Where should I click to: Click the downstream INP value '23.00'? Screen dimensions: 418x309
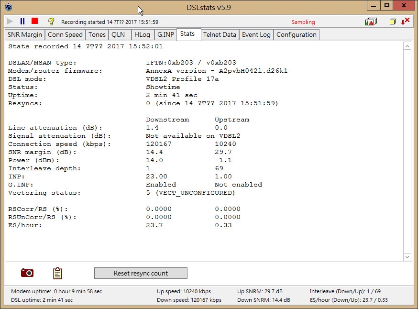156,177
